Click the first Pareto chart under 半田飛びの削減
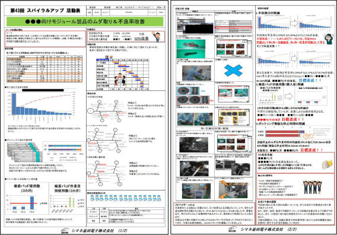The height and width of the screenshot is (235, 337). click(273, 22)
